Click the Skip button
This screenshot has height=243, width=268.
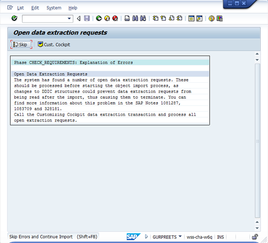click(21, 45)
